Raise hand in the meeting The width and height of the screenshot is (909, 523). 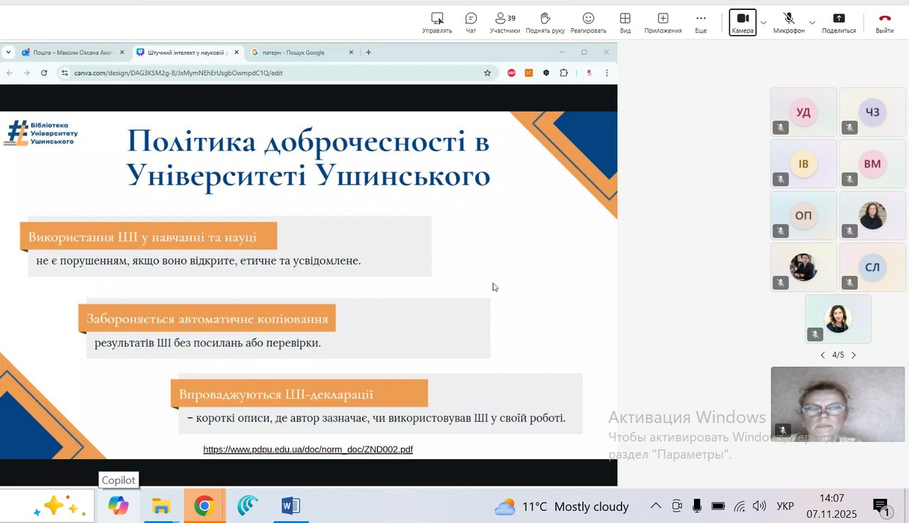tap(545, 22)
